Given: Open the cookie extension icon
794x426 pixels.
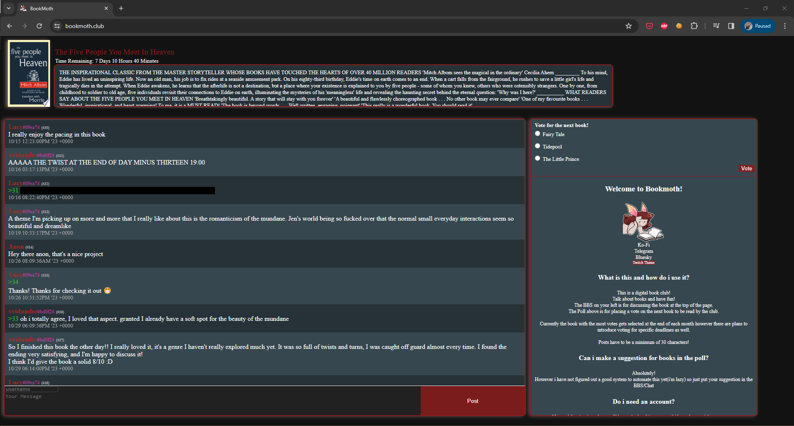Looking at the screenshot, I should (x=679, y=26).
